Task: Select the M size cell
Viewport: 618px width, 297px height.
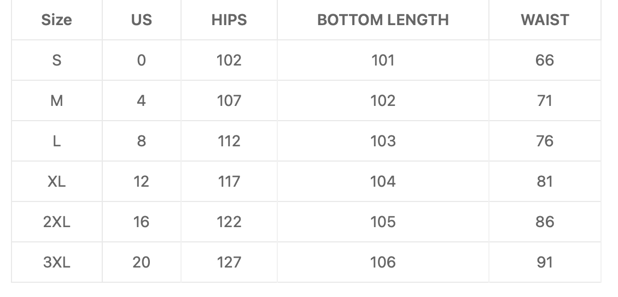Action: (x=57, y=100)
